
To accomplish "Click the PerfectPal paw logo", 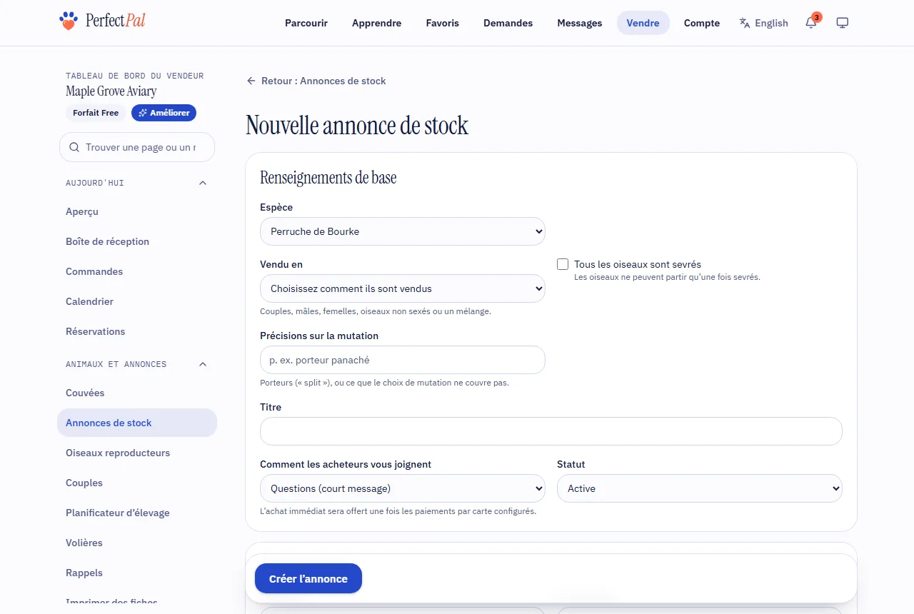I will tap(68, 21).
